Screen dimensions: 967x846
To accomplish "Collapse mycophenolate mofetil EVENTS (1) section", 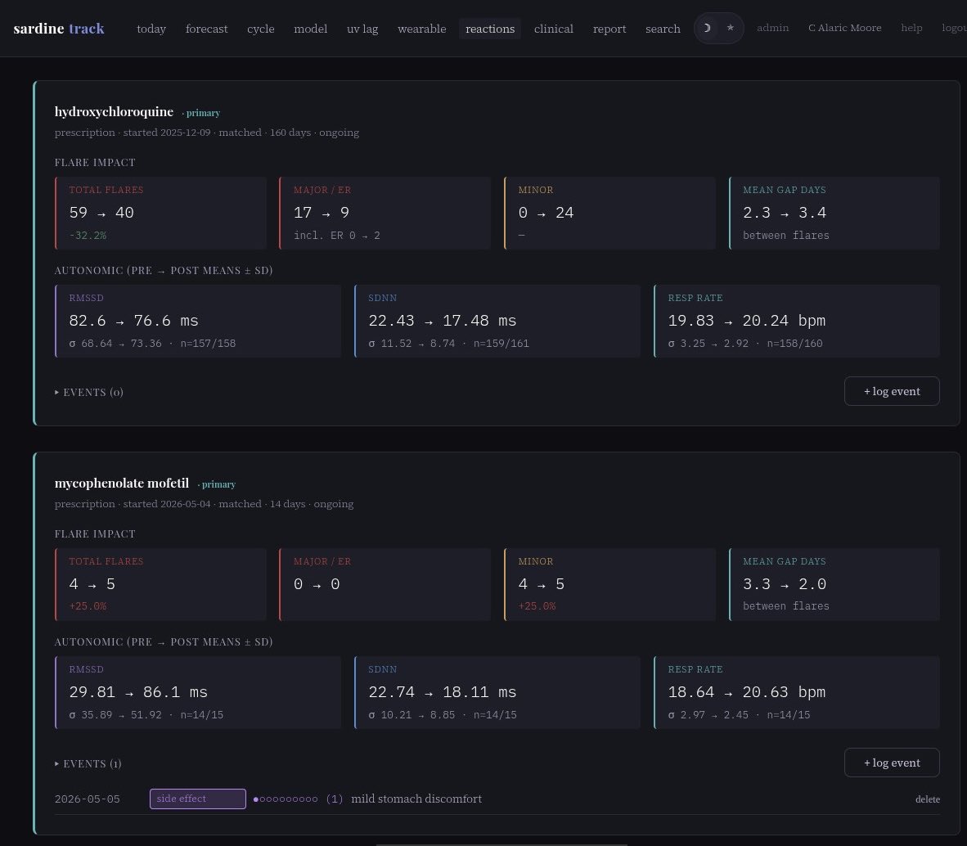I will pos(88,764).
